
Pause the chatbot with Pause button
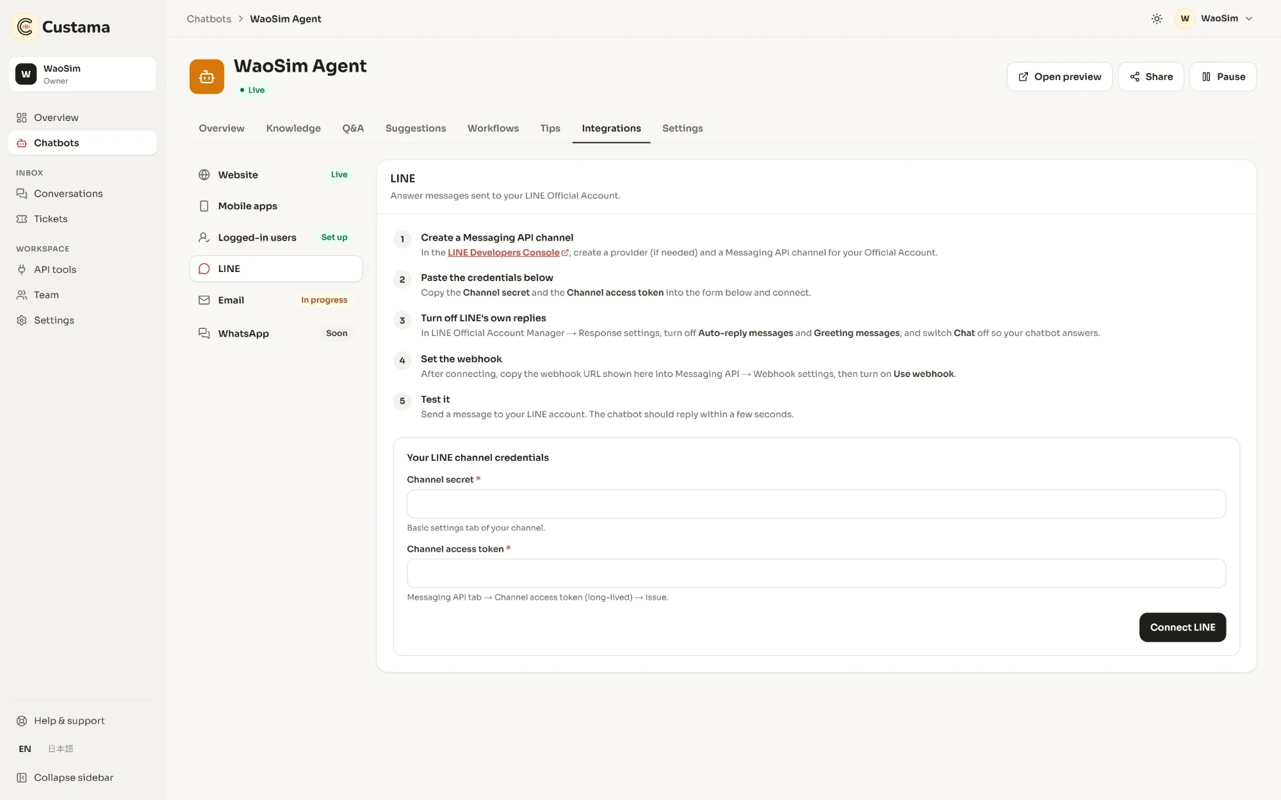coord(1223,77)
